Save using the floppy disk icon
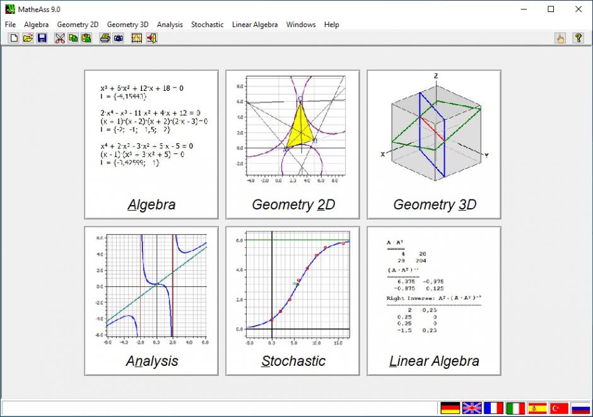The width and height of the screenshot is (593, 417). [x=42, y=38]
